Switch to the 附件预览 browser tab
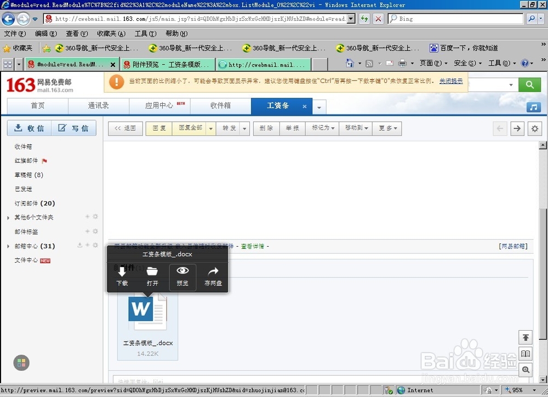Viewport: 548px width, 397px height. click(168, 64)
